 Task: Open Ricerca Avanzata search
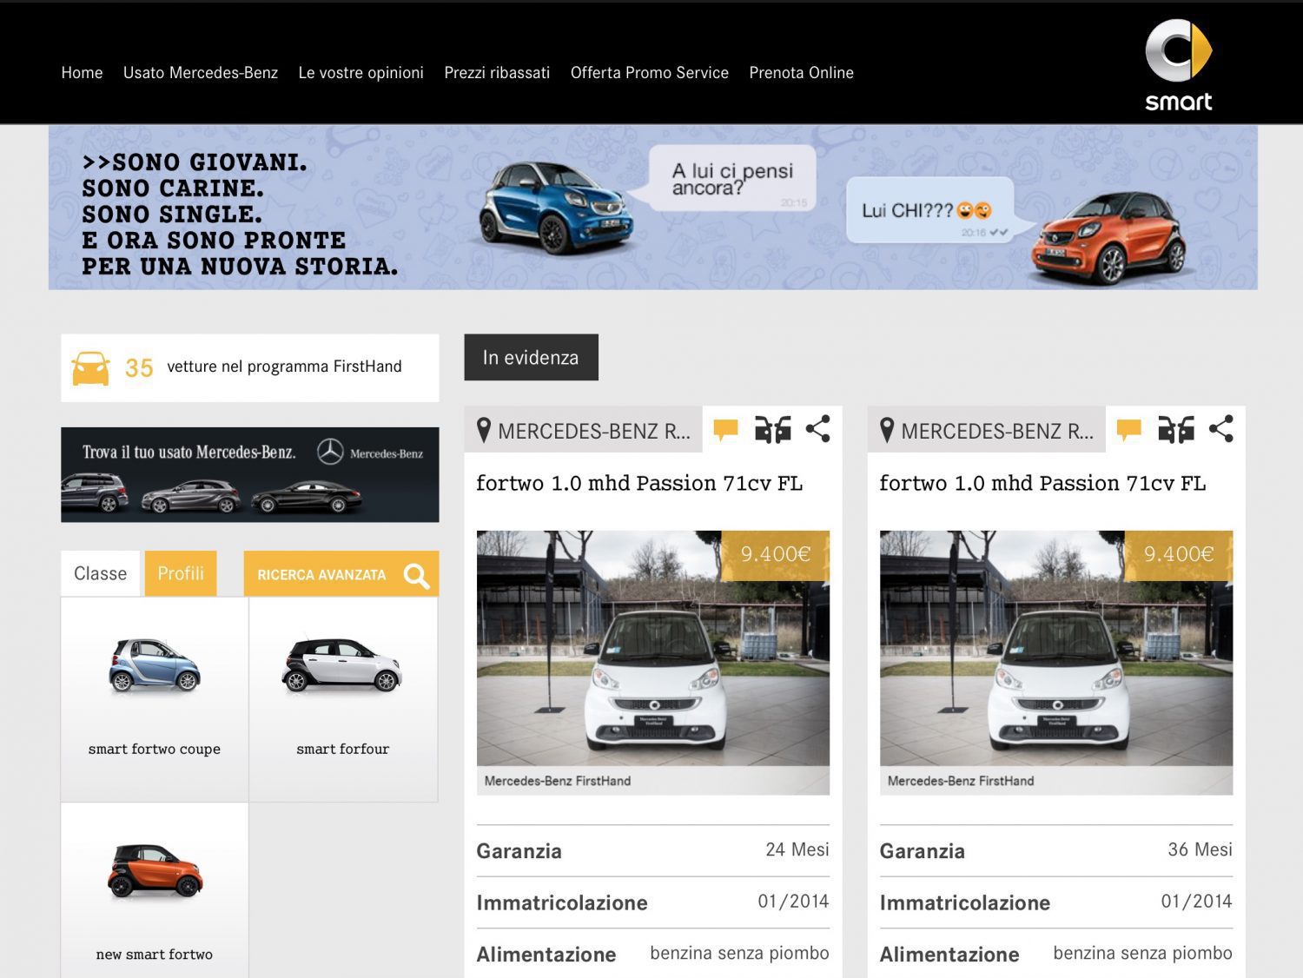coord(341,574)
